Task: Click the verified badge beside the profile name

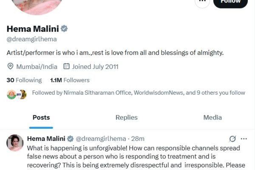Action: click(64, 29)
